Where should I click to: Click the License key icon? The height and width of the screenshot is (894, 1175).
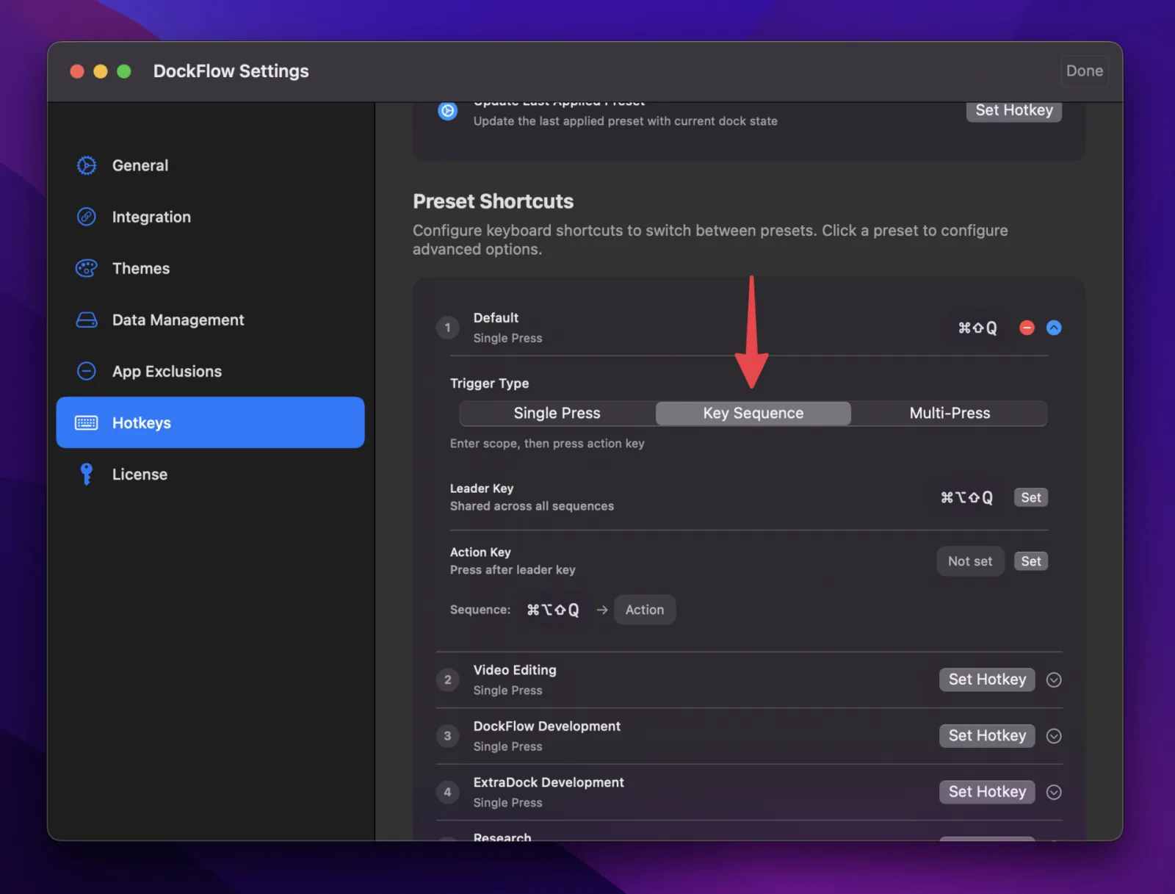pyautogui.click(x=87, y=474)
